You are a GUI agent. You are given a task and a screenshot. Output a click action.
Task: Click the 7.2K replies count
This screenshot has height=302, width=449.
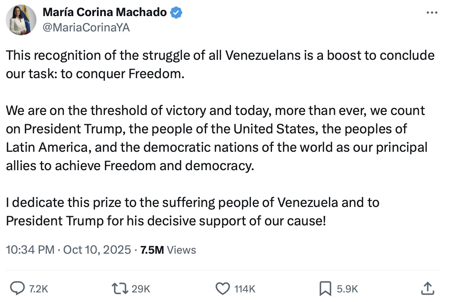(x=39, y=289)
